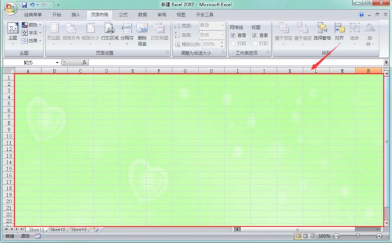Switch to the 数据 (Data) tab

tap(142, 15)
